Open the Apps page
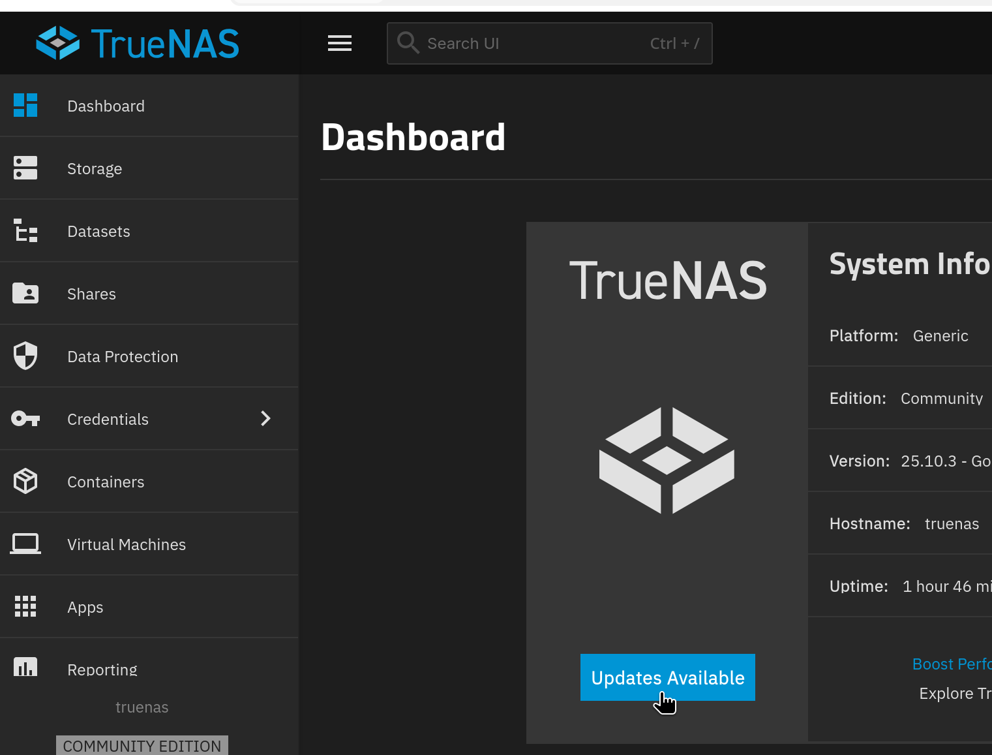 coord(149,607)
